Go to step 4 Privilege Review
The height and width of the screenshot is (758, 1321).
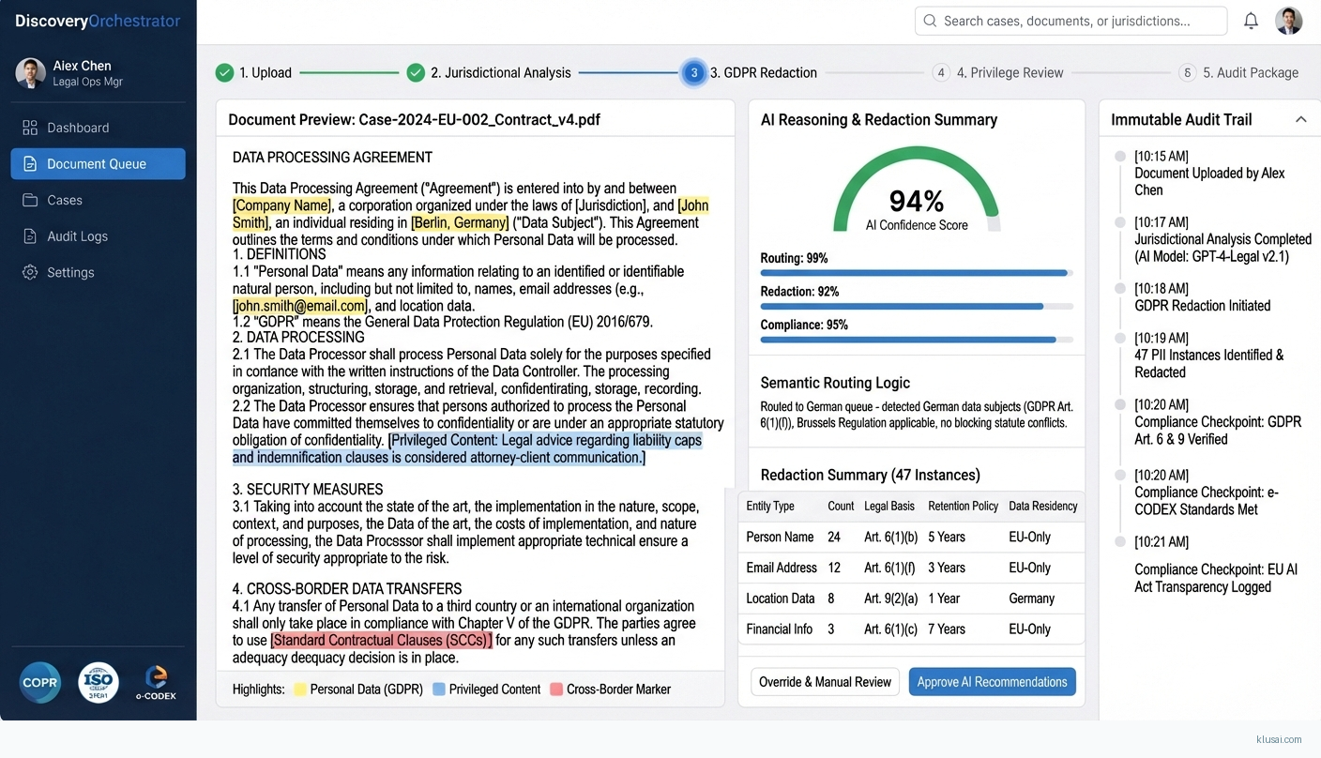click(x=997, y=72)
